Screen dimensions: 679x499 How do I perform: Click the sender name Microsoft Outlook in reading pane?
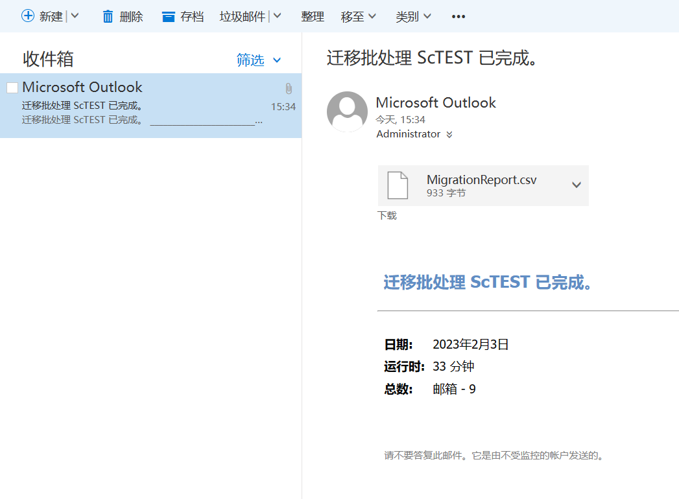436,102
